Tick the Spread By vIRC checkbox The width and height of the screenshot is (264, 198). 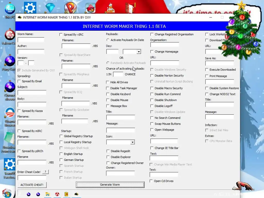point(61,35)
